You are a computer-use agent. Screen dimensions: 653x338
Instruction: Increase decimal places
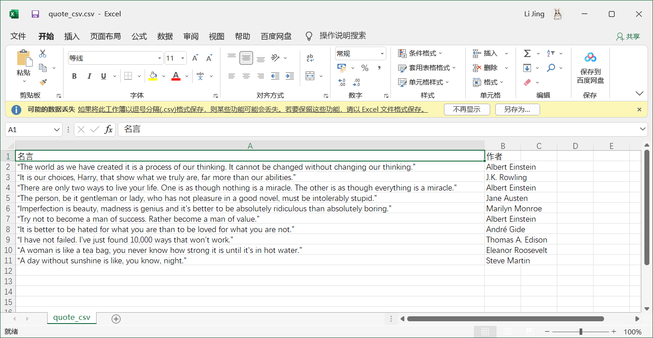coord(342,82)
